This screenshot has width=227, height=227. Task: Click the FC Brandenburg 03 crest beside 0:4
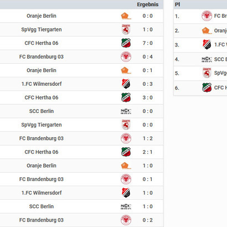[126, 56]
